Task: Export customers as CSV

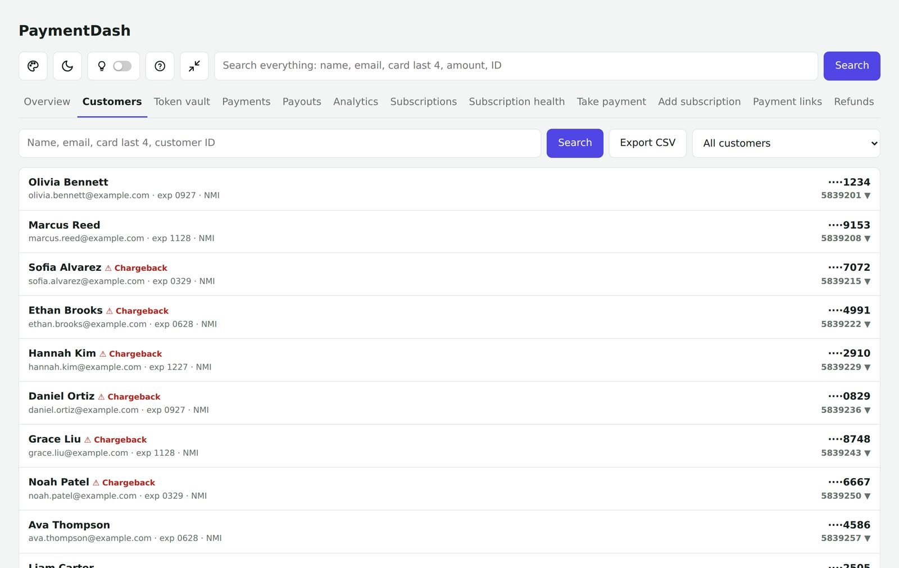Action: 648,143
